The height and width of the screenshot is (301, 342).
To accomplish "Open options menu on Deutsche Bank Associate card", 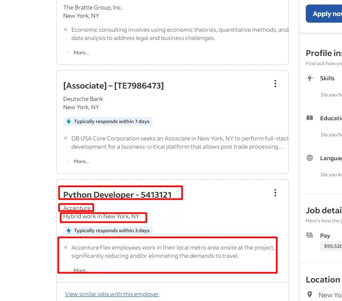I will (x=275, y=84).
